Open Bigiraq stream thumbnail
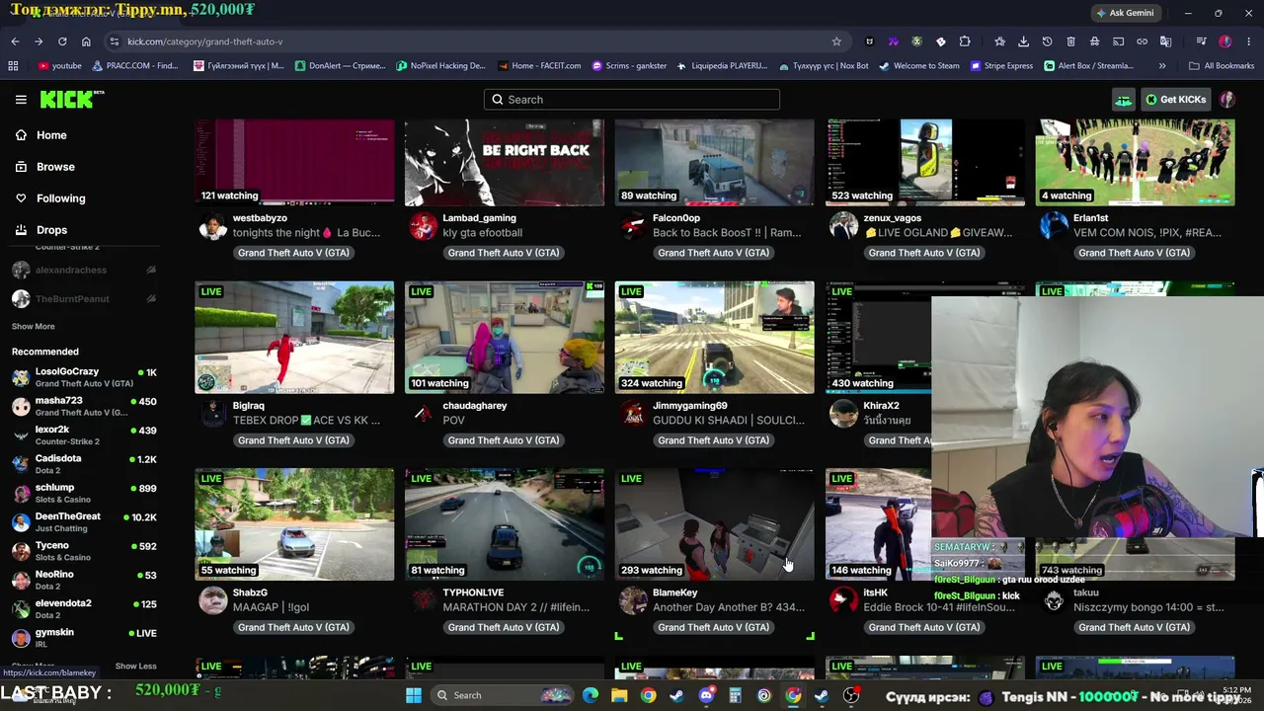 [x=294, y=338]
